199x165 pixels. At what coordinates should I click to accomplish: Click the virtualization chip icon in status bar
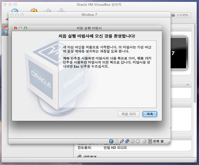(x=138, y=141)
